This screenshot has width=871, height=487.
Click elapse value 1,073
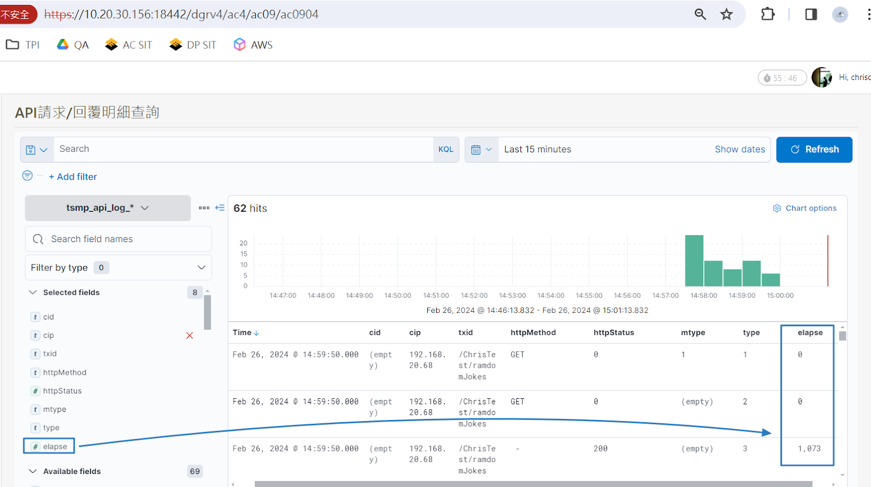click(809, 448)
